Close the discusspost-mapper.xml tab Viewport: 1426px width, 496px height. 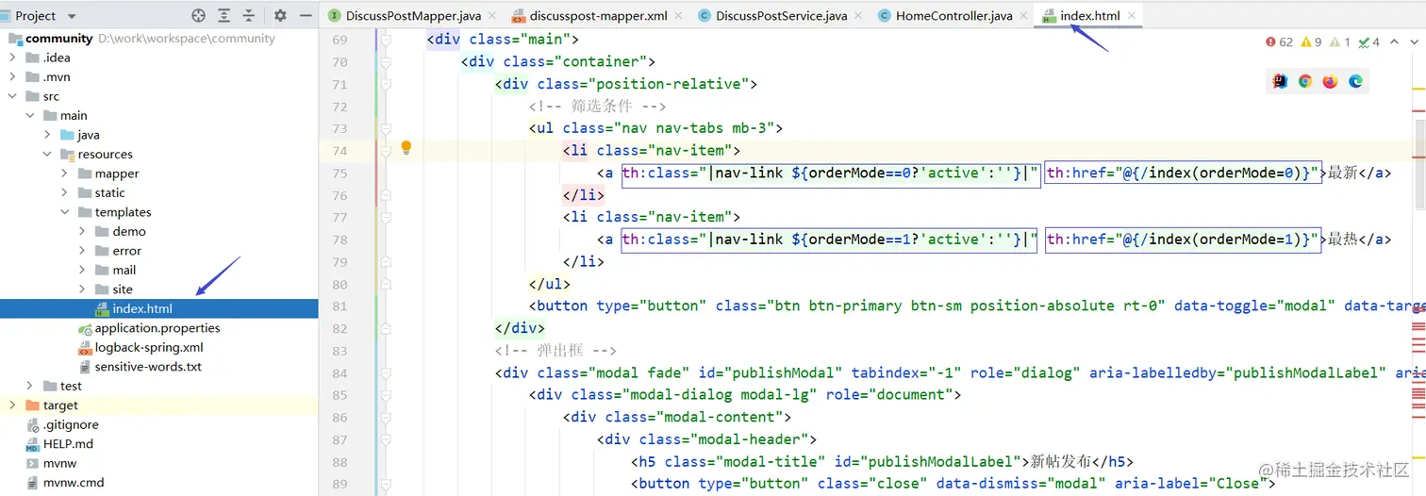(678, 16)
